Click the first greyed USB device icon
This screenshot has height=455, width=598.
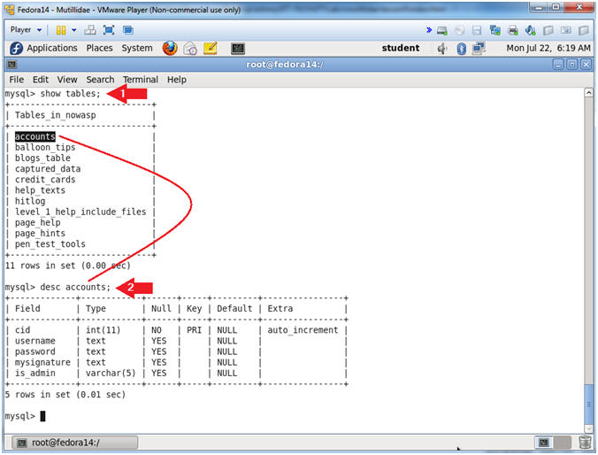548,30
